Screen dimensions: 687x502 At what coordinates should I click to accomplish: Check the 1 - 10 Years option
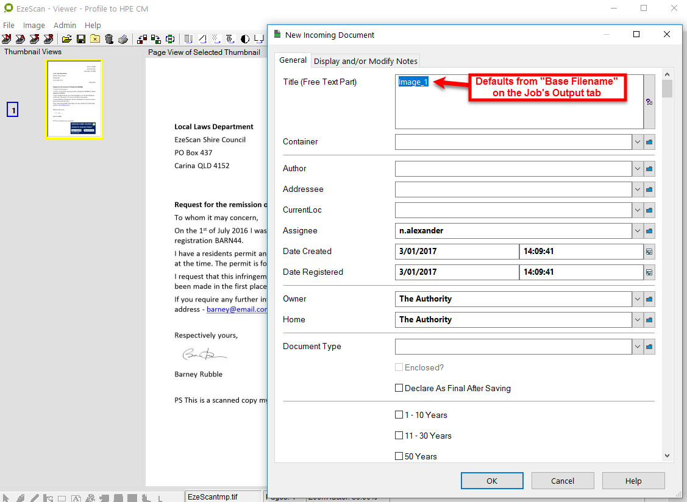coord(399,415)
